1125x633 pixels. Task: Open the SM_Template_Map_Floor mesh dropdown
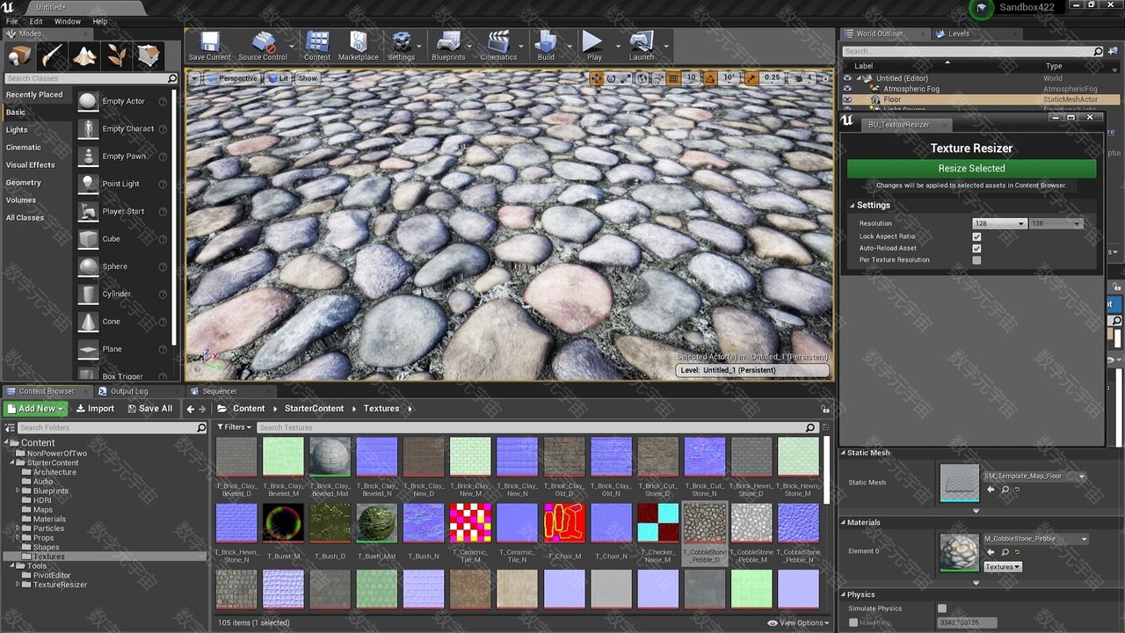coord(1034,477)
